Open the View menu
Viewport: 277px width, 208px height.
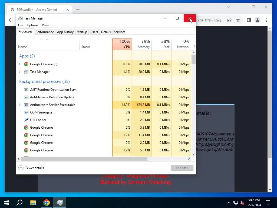pos(45,25)
